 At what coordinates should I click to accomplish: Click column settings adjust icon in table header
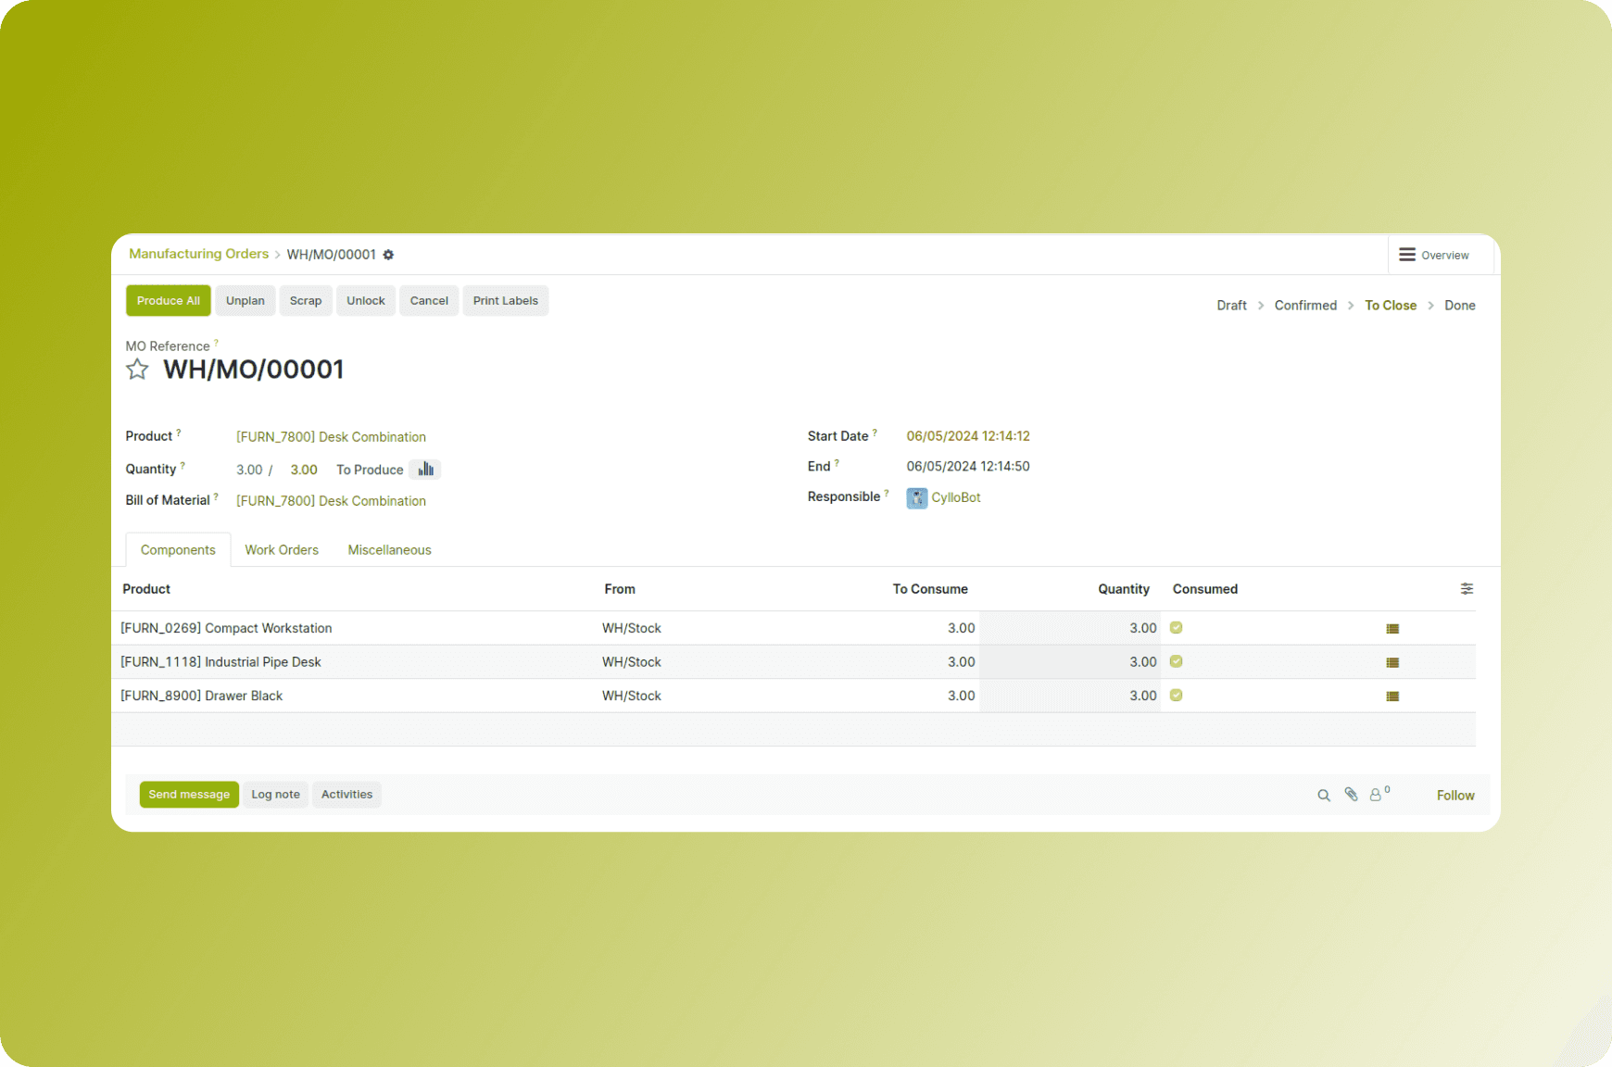1467,589
